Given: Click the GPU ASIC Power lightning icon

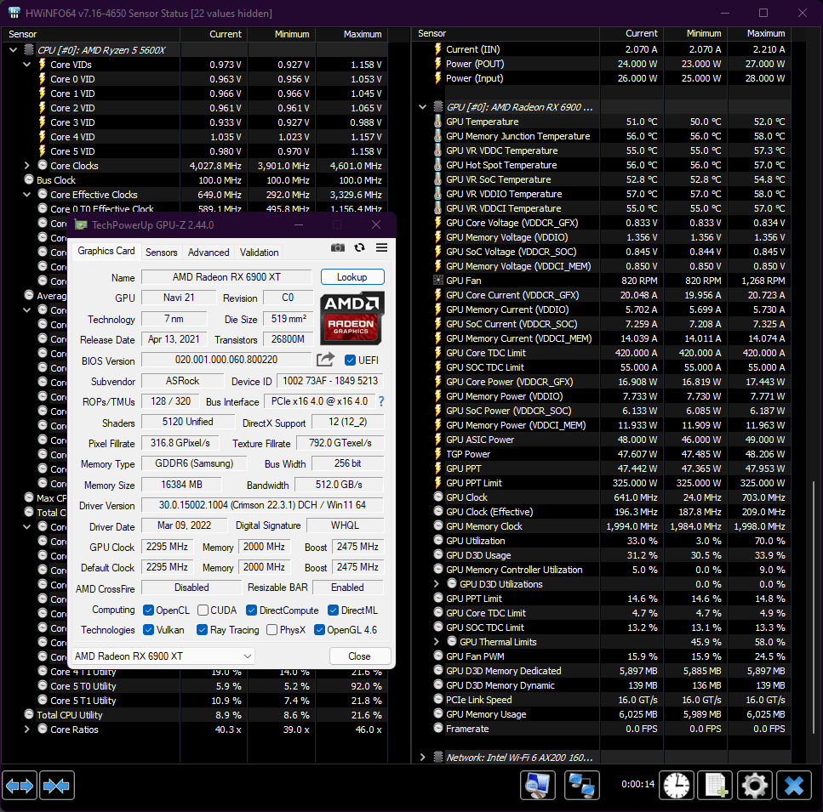Looking at the screenshot, I should [x=438, y=440].
